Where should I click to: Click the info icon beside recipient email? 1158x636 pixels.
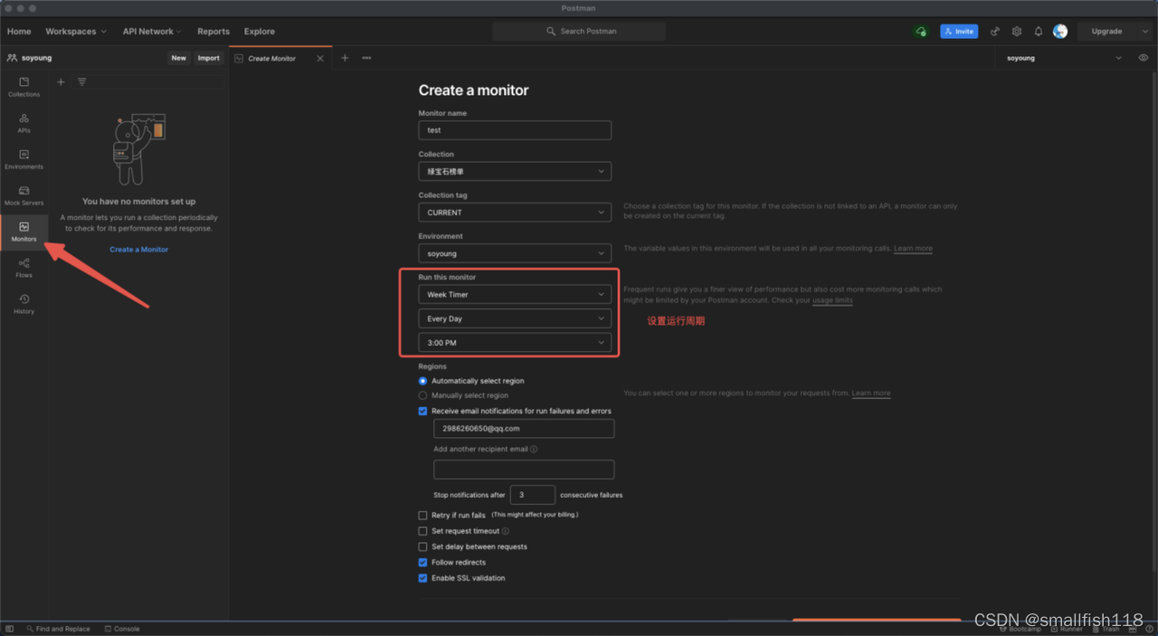(x=534, y=449)
